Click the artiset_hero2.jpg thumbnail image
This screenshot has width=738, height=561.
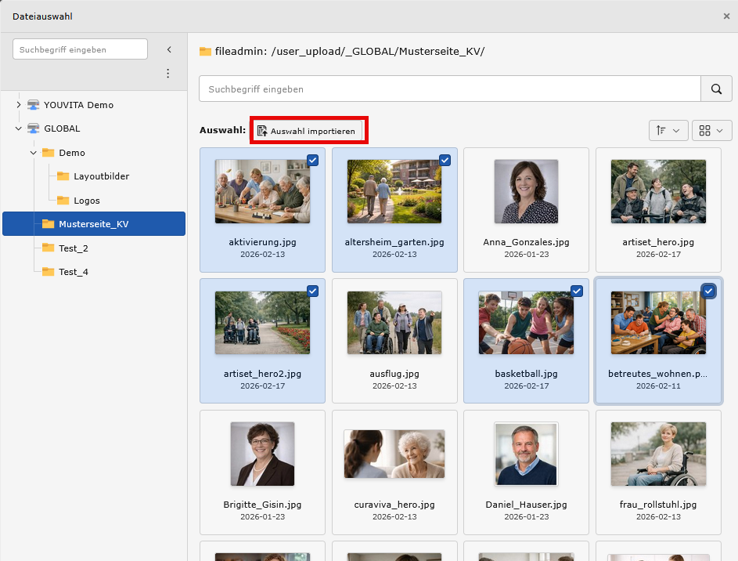pyautogui.click(x=263, y=323)
